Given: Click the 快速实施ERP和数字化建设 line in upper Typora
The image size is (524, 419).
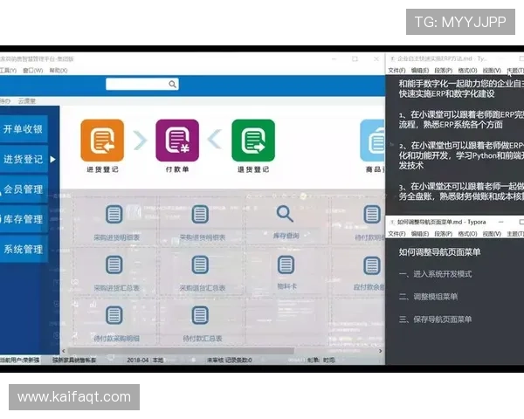Looking at the screenshot, I should pyautogui.click(x=446, y=93).
